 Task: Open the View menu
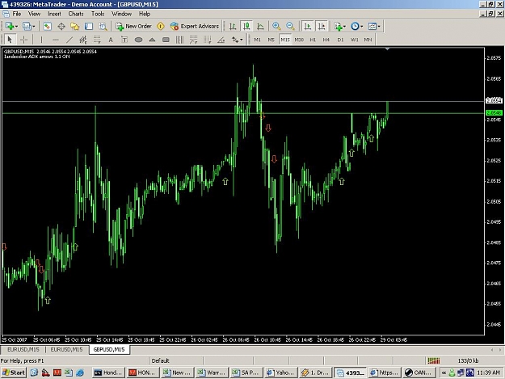pyautogui.click(x=34, y=14)
